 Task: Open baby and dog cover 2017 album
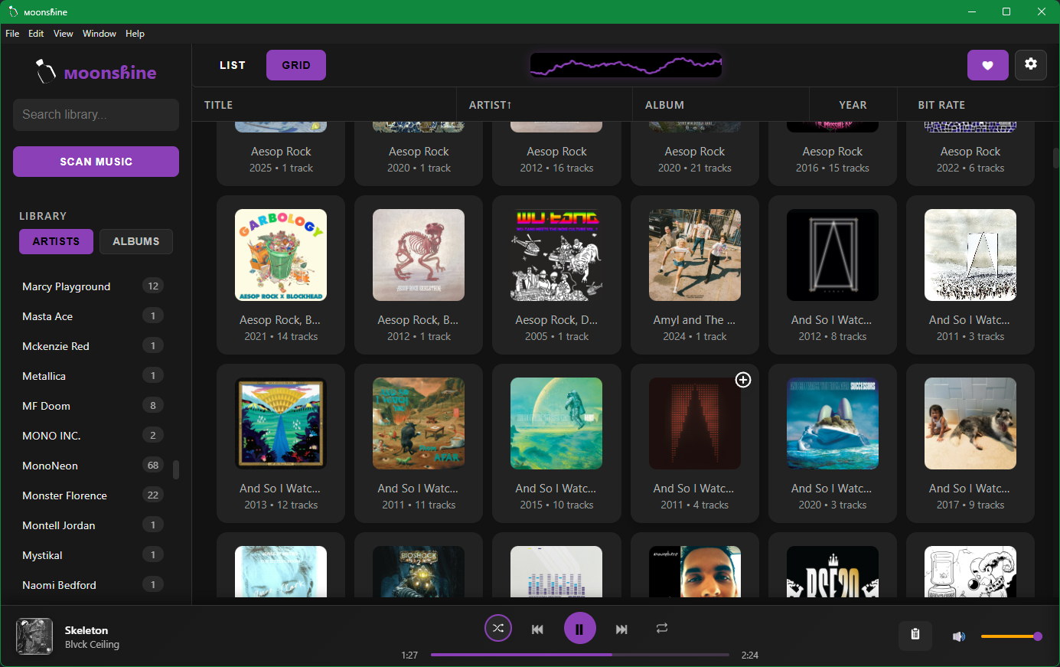click(x=970, y=423)
